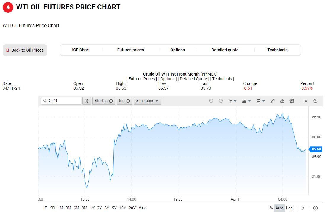Select the pencil drawing tool icon
325x215 pixels.
coord(273,101)
